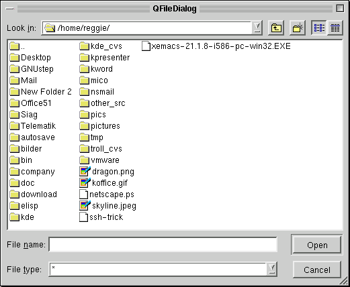Select the New Folder 2 entry

click(x=41, y=92)
